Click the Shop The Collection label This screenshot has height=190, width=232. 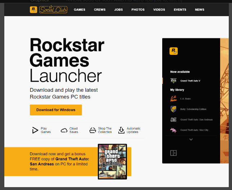click(105, 130)
